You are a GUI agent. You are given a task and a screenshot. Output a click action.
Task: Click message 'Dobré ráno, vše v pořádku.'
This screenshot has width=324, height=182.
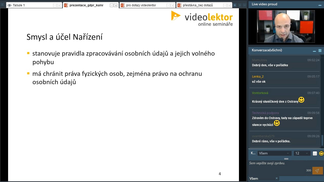[x=271, y=141]
